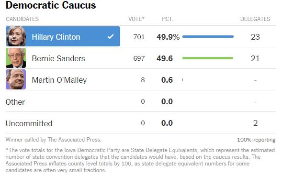Select the Hillary Clinton name label
Screen dimensions: 281x176
(x=56, y=37)
